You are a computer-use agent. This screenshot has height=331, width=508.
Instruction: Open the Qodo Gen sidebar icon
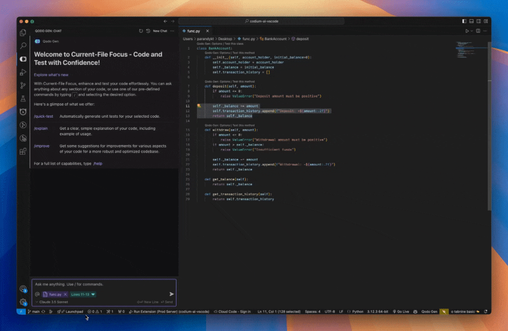[x=23, y=59]
